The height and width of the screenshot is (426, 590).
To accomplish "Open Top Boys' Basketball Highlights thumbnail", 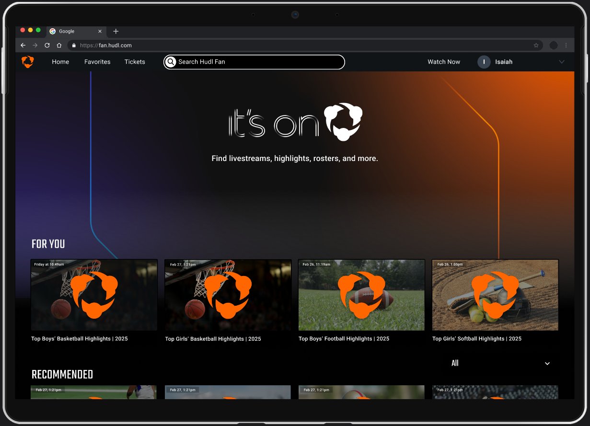I will (x=94, y=295).
